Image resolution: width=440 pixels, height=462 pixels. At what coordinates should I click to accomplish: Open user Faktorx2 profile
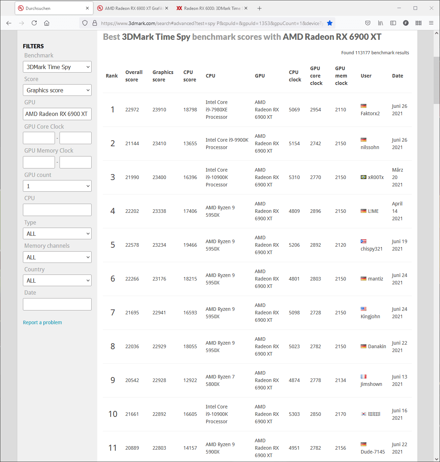click(x=370, y=113)
